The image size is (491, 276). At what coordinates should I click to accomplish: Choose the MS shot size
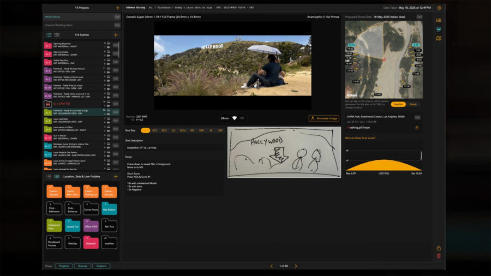192,130
